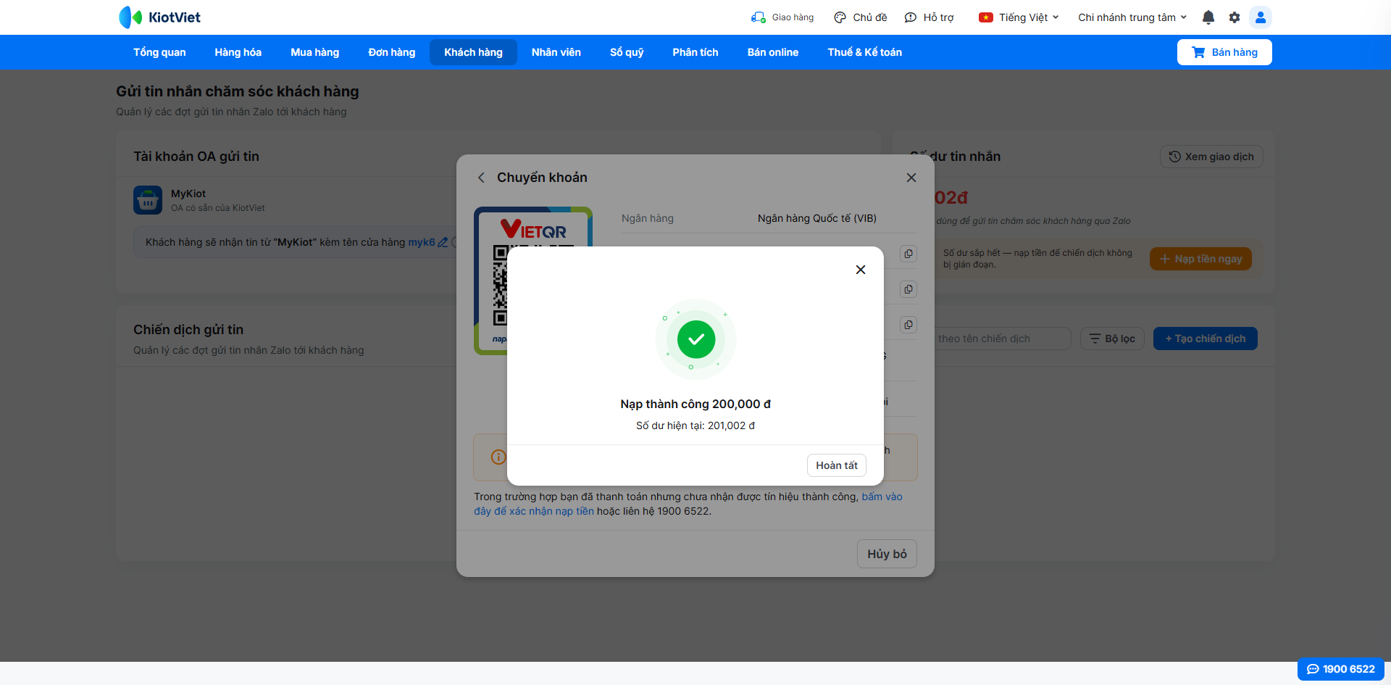Click the payment confirmation link
The image size is (1391, 685).
coord(688,504)
